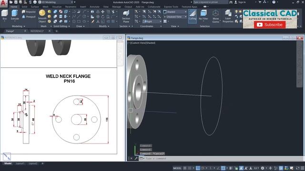Click the Section Plane tool
Viewport: 305px width, 171px height.
click(126, 17)
